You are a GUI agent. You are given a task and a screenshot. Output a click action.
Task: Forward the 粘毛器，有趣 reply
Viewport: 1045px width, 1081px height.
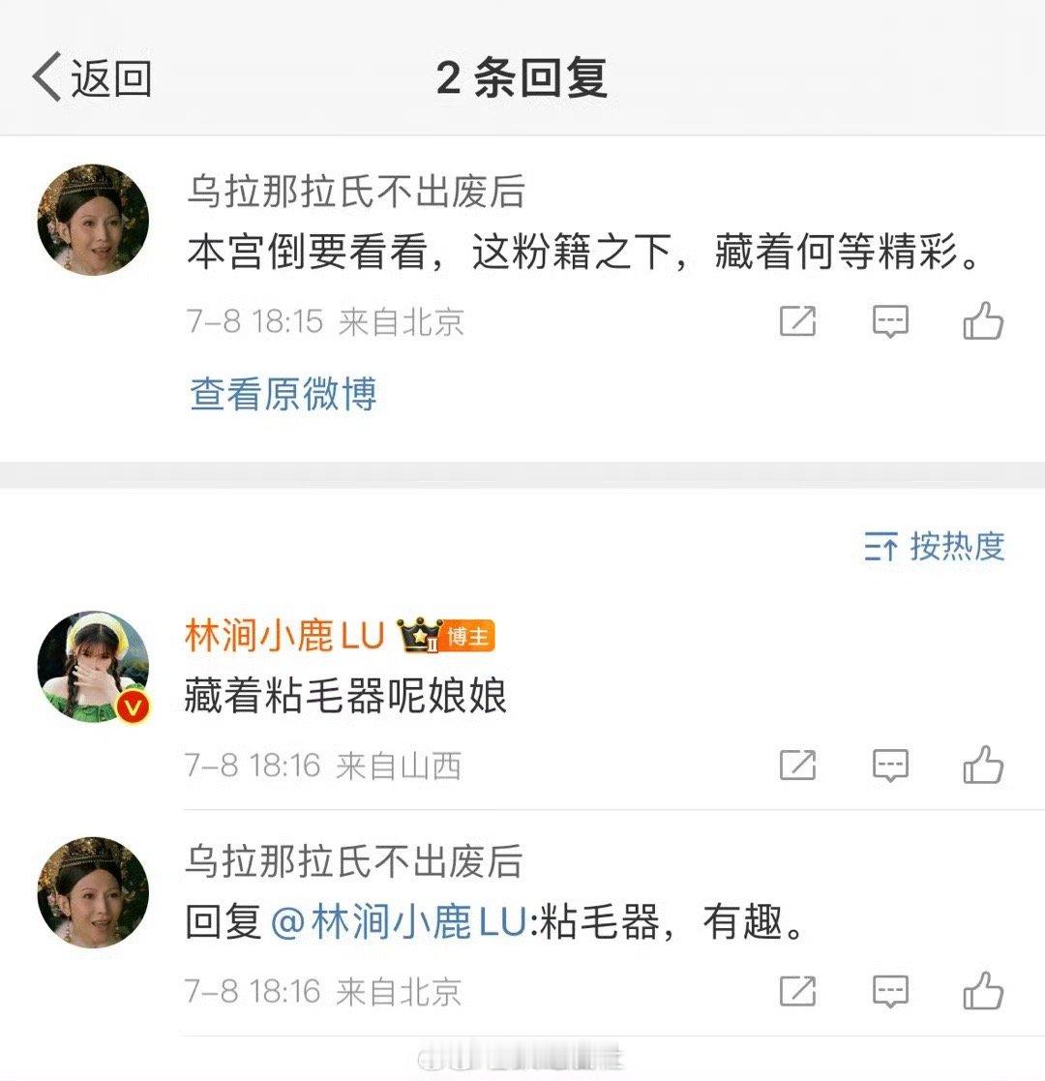coord(797,991)
